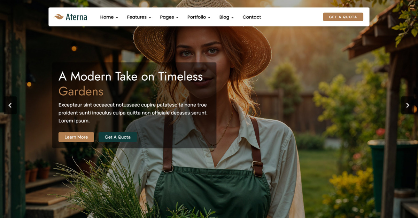This screenshot has height=218, width=418.
Task: Open the Home menu item
Action: tap(107, 17)
